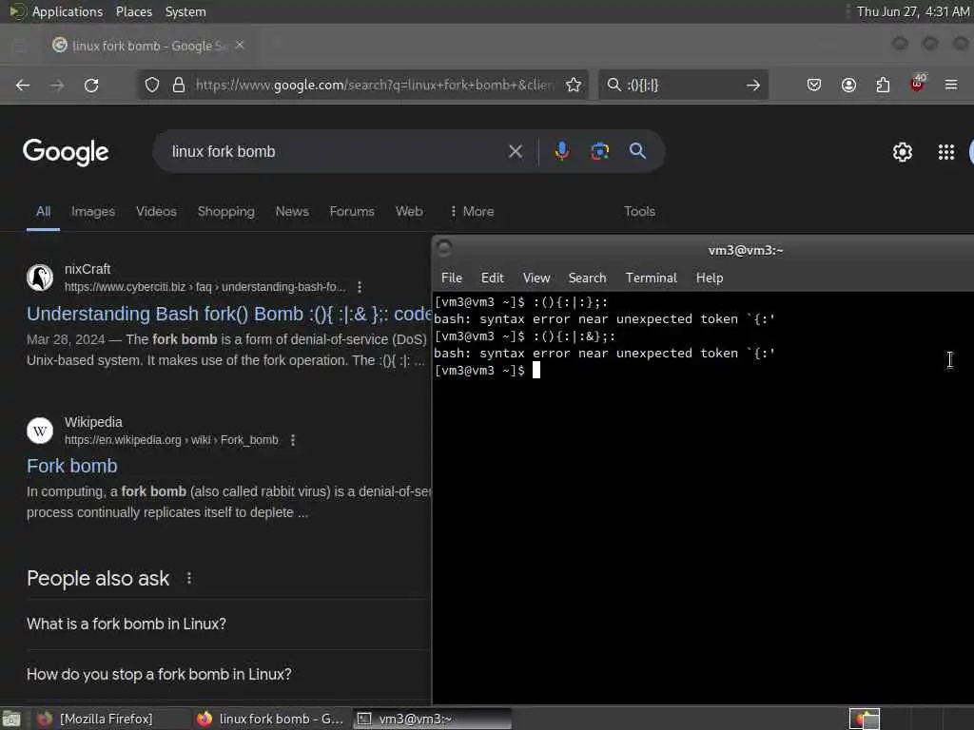Click the Google logo
Screen dimensions: 974x730
(x=66, y=152)
